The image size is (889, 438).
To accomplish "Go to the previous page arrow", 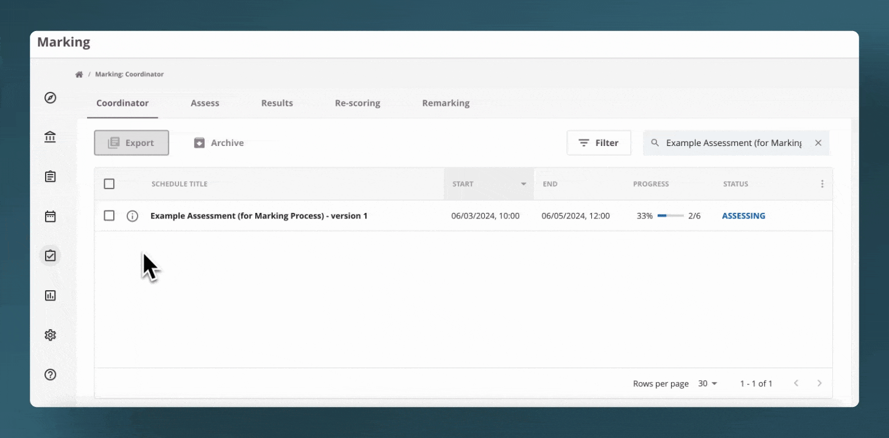I will pyautogui.click(x=796, y=383).
